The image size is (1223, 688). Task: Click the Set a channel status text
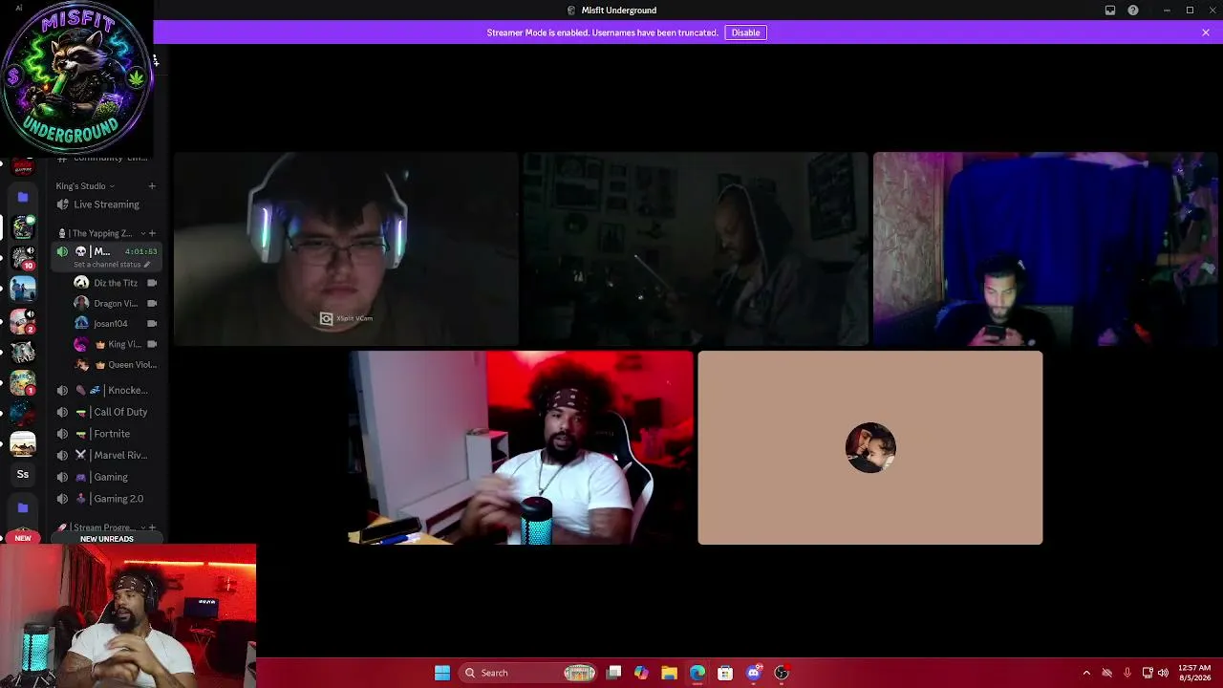107,265
